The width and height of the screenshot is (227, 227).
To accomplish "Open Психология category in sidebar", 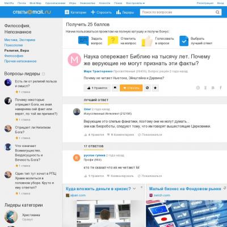I will pos(14,45).
